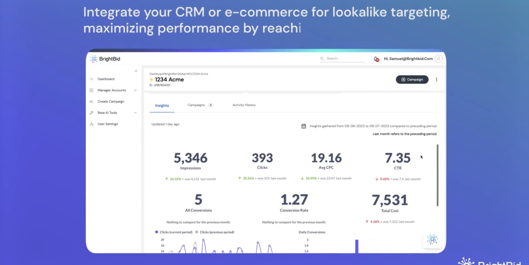This screenshot has width=529, height=265.
Task: Open User Settings in the sidebar
Action: click(108, 124)
